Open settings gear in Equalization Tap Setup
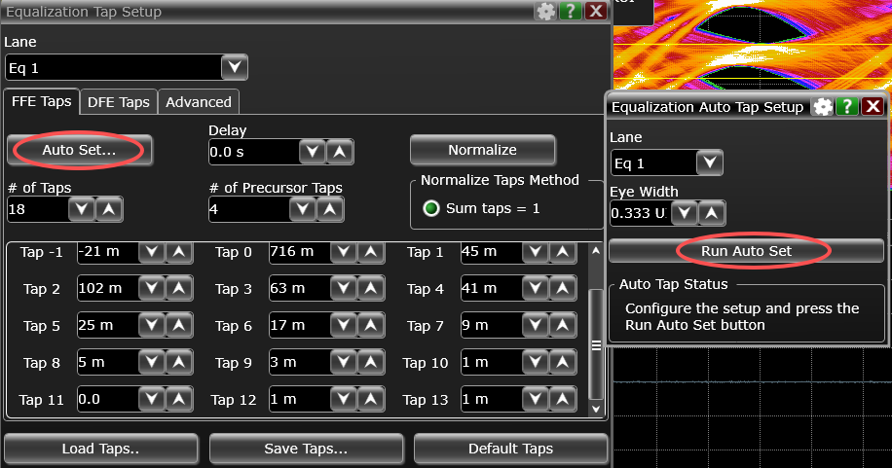The image size is (892, 468). (x=545, y=11)
